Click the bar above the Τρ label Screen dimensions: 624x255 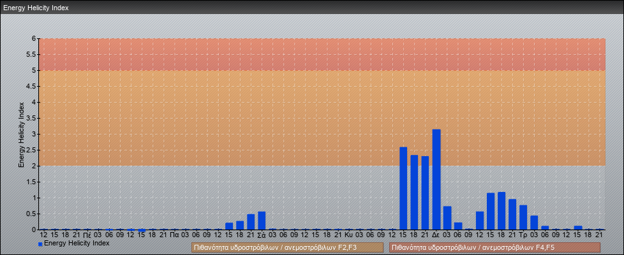[x=523, y=217]
